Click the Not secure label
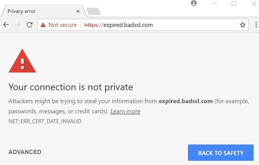Screen dimensions: 259x165 [x=62, y=25]
